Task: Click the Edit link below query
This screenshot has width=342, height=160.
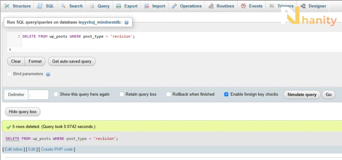Action: (32, 149)
